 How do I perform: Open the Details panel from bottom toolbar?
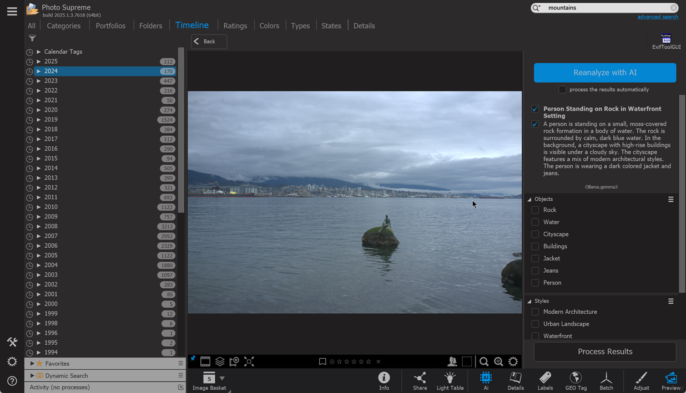516,381
